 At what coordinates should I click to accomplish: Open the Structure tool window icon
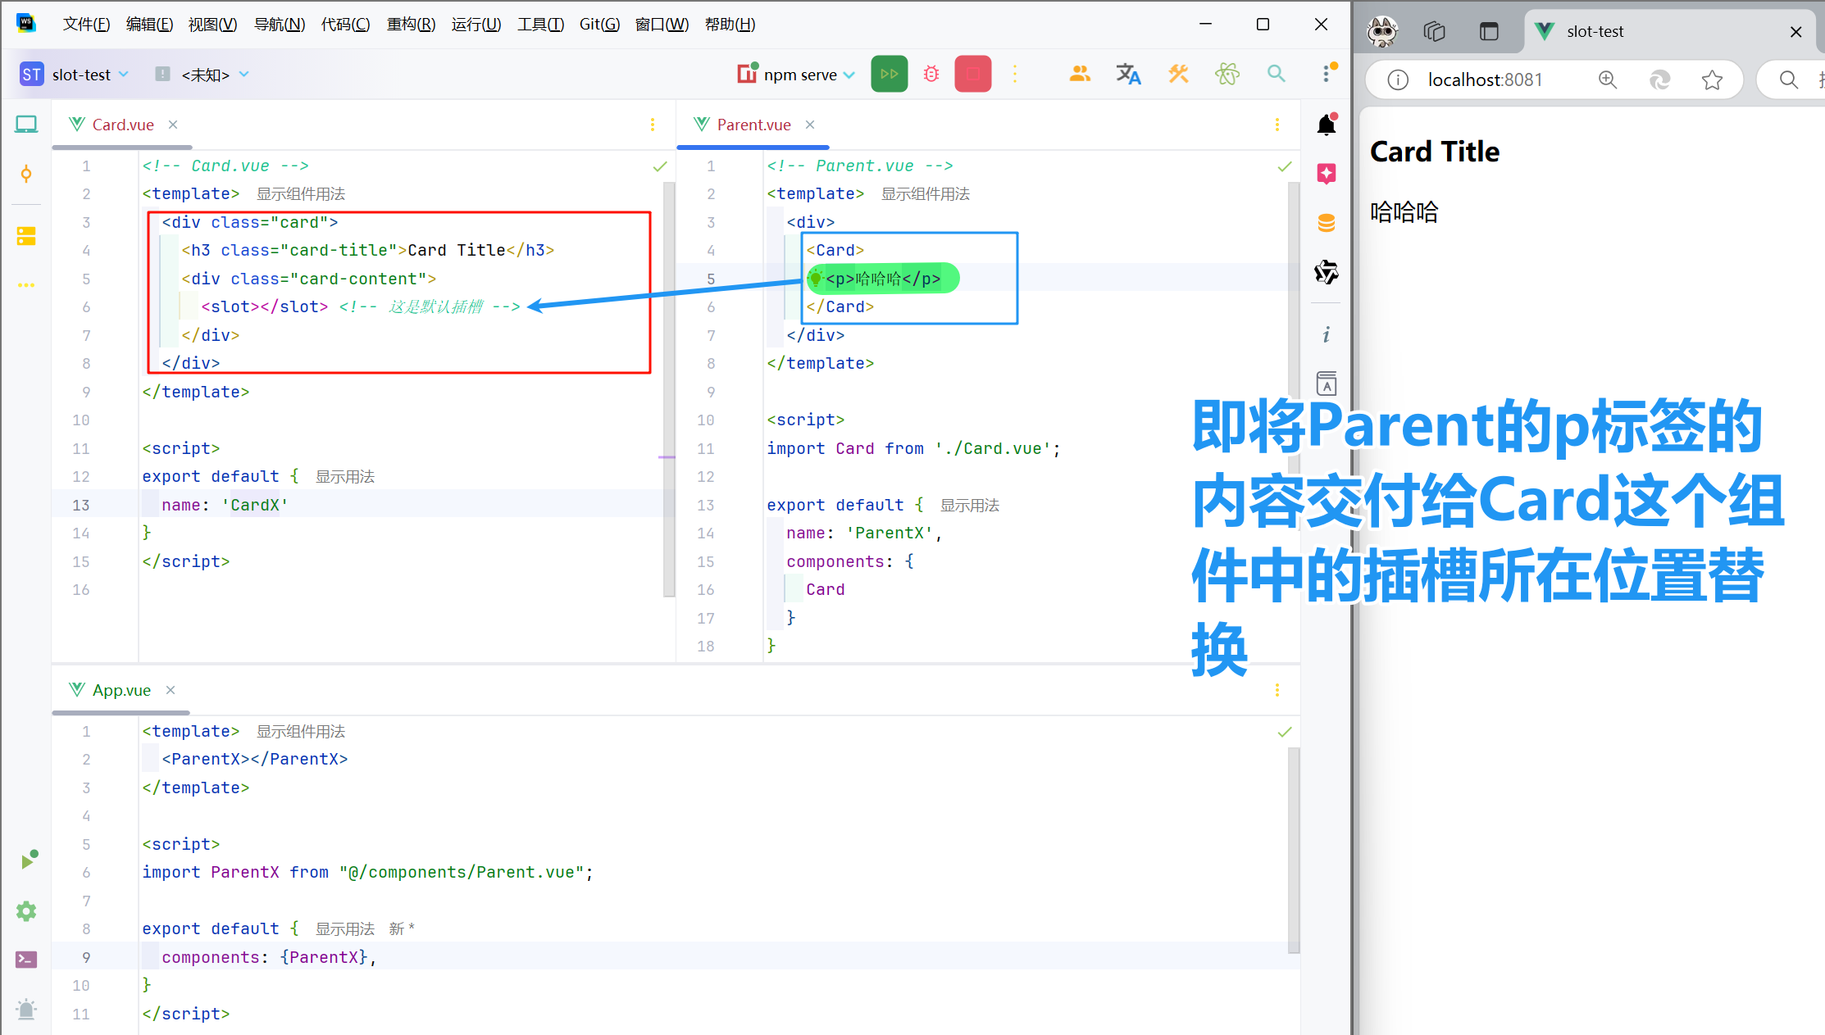click(26, 236)
